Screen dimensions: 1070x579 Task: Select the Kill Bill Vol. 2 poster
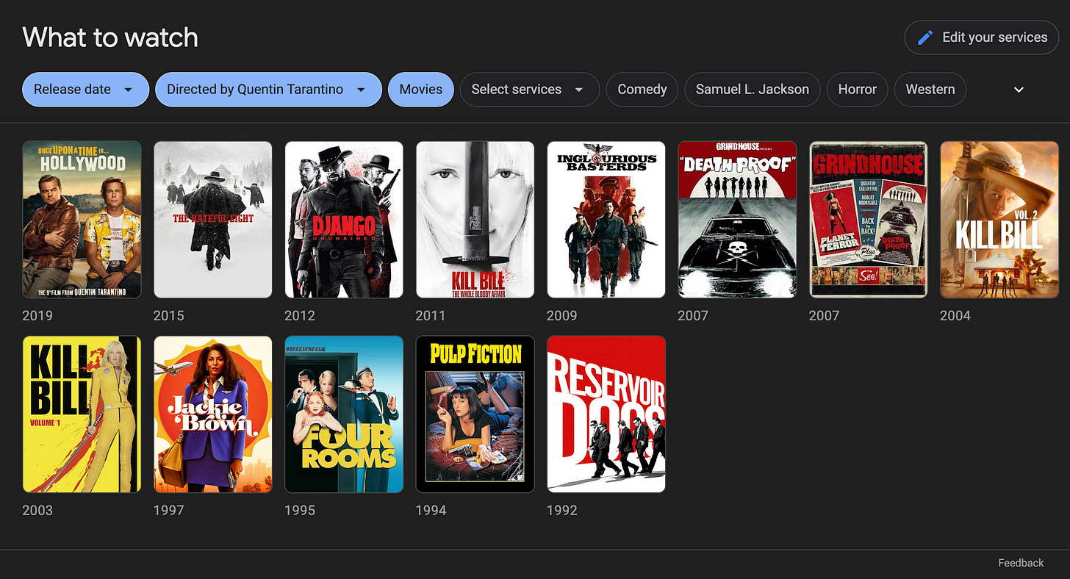999,220
